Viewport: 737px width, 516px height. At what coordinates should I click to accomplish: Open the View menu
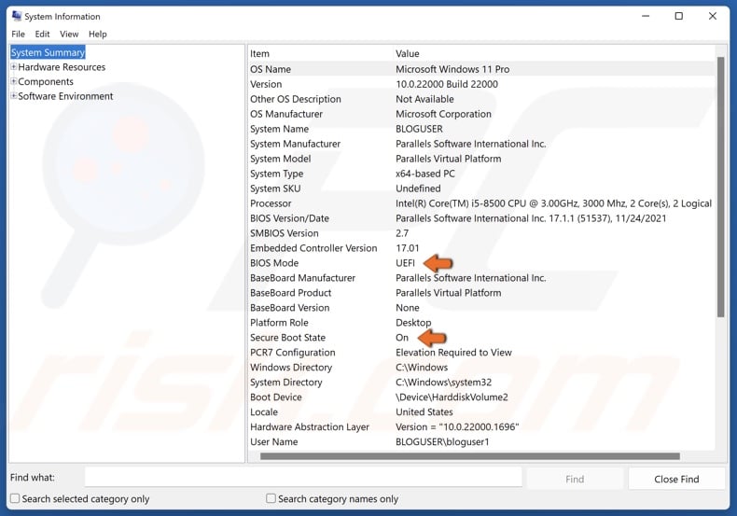click(x=69, y=34)
